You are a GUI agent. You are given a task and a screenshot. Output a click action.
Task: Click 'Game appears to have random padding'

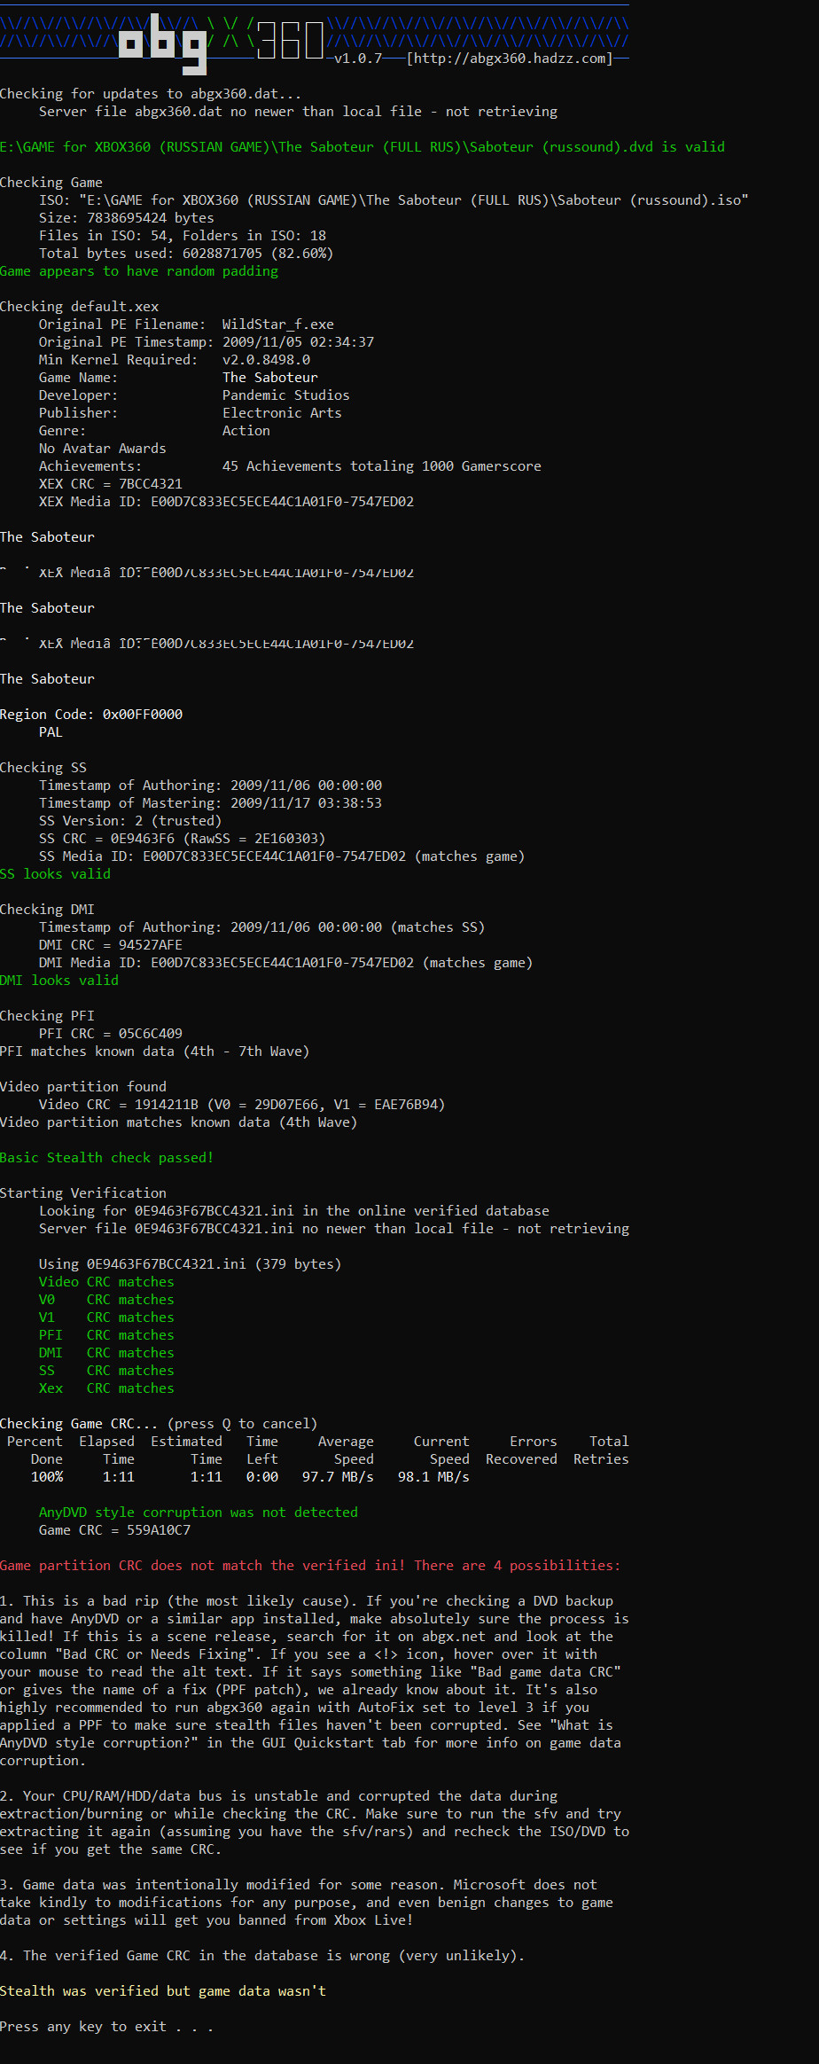click(139, 271)
